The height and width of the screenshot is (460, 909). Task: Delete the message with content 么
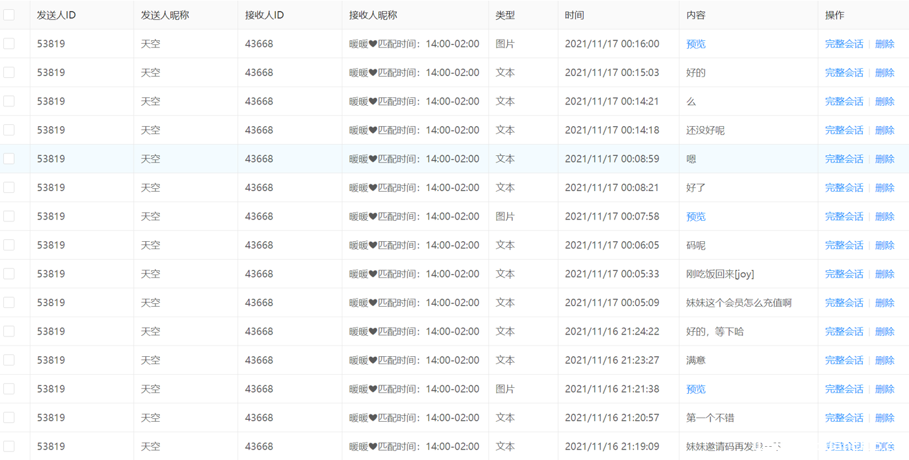885,101
